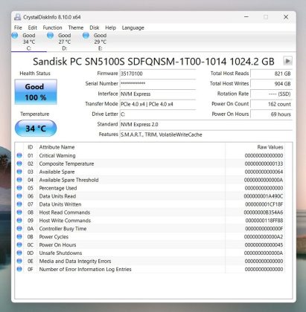Select the Composite Temperature attribute name
This screenshot has width=306, height=312.
[x=66, y=163]
